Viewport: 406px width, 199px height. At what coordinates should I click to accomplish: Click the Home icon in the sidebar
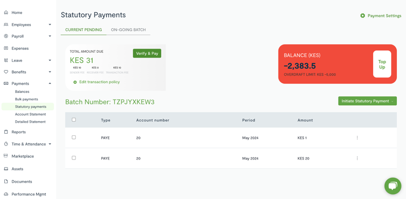[x=6, y=13]
